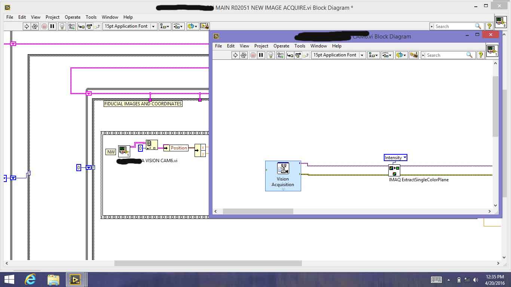Click horizontal scrollbar thumb of CAM6 diagram
Viewport: 511px width, 287px height.
(x=258, y=212)
